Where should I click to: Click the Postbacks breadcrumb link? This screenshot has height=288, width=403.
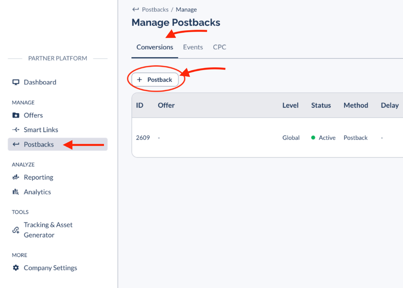[x=155, y=10]
